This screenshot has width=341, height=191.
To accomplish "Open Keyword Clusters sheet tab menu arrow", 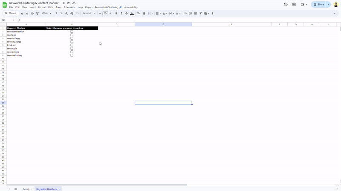I will pos(59,189).
